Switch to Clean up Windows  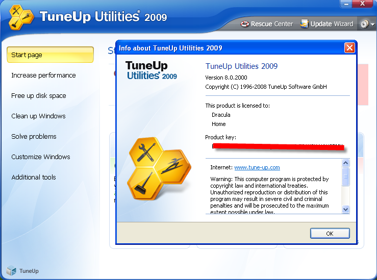pos(38,116)
